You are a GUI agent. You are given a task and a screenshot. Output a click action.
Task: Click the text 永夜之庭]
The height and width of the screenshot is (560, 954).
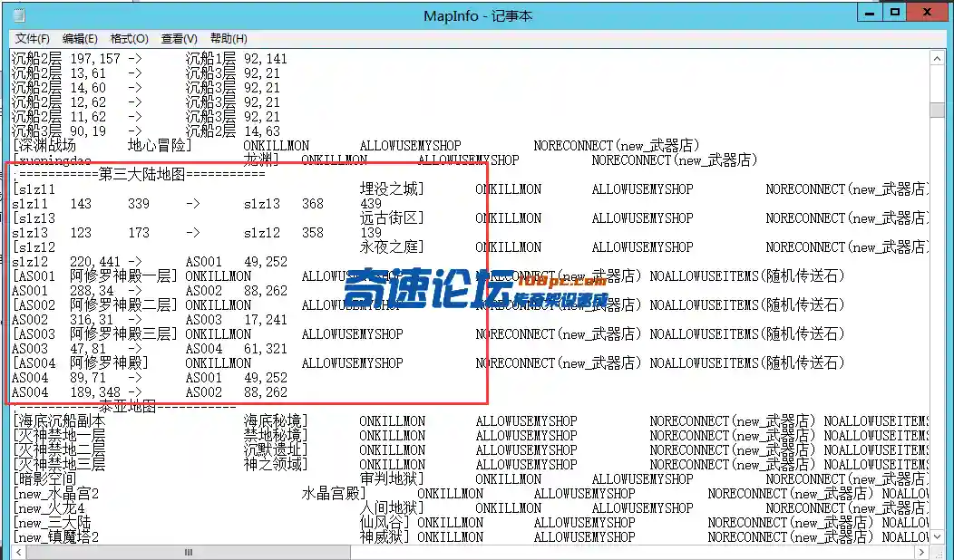(x=392, y=247)
